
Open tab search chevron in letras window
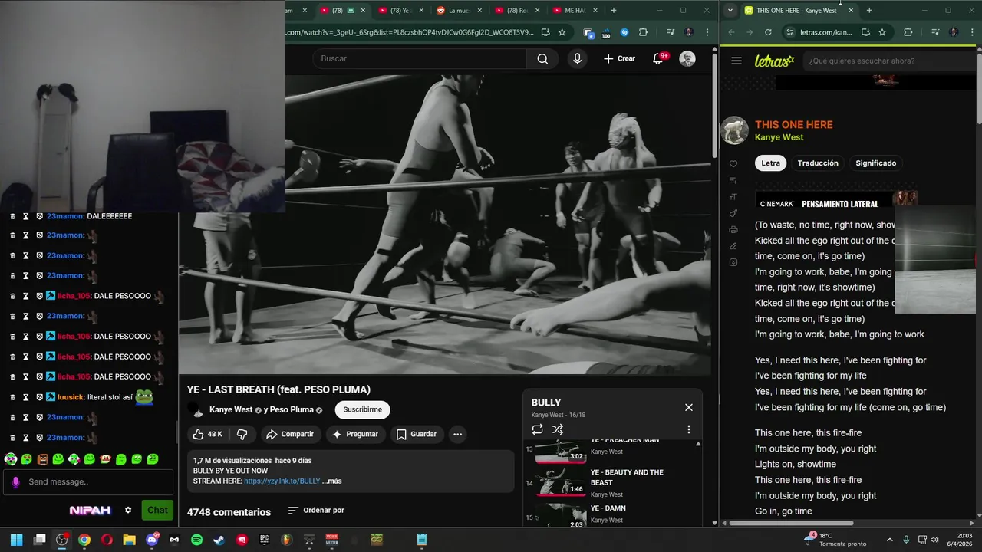point(730,11)
